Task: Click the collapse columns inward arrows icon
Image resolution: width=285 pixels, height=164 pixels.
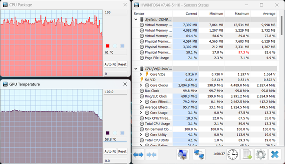Action: [152, 155]
